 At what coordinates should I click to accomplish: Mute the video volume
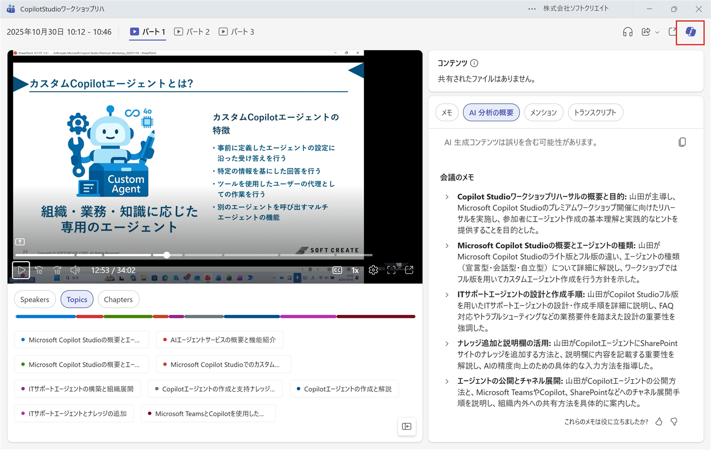75,270
